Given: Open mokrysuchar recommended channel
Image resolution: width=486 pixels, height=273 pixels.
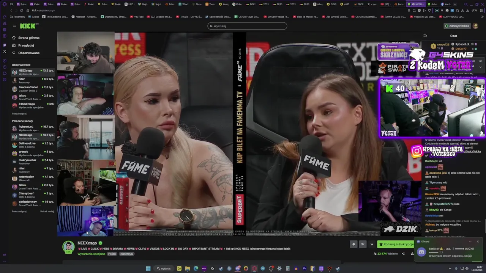Looking at the screenshot, I should (33, 162).
